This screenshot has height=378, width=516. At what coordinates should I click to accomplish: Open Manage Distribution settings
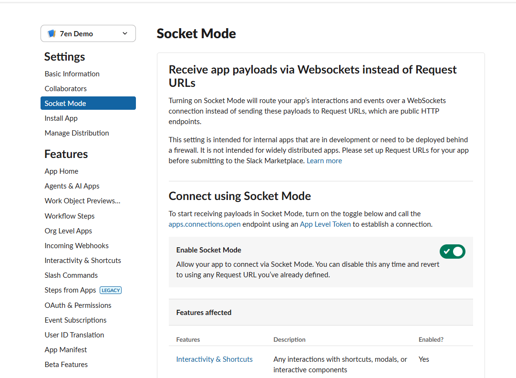pyautogui.click(x=77, y=133)
